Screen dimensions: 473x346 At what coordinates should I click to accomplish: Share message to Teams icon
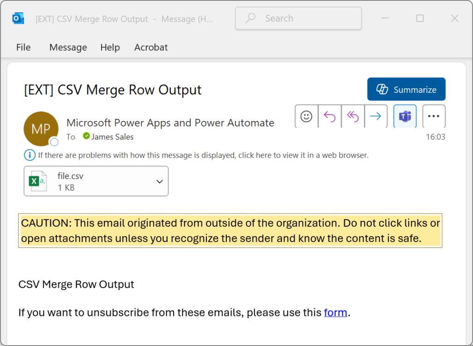405,116
